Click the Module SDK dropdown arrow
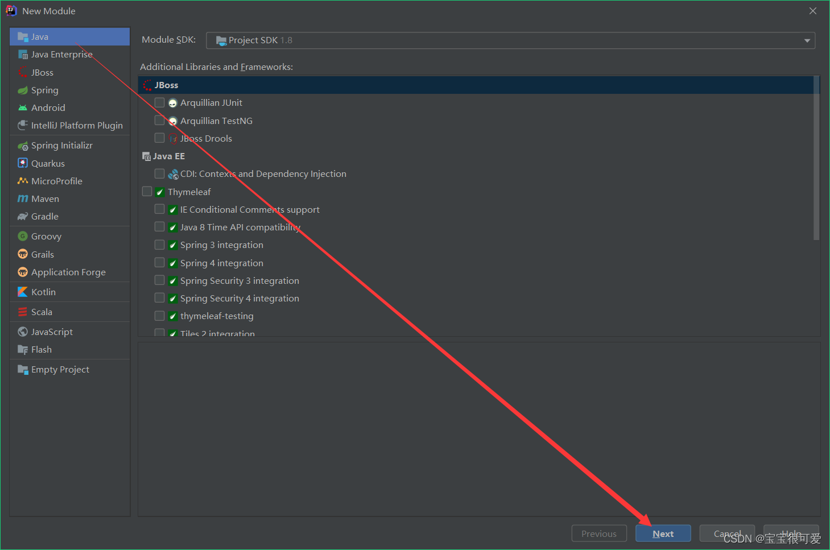This screenshot has height=550, width=830. coord(807,40)
